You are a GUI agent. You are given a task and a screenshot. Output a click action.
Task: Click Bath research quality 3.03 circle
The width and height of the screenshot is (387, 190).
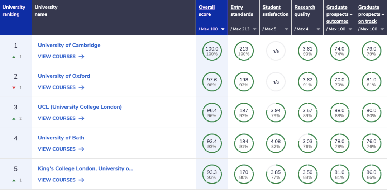(307, 143)
